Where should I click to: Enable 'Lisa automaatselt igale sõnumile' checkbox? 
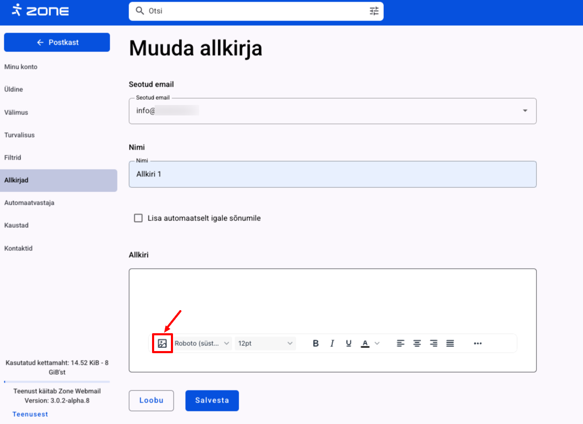click(138, 218)
